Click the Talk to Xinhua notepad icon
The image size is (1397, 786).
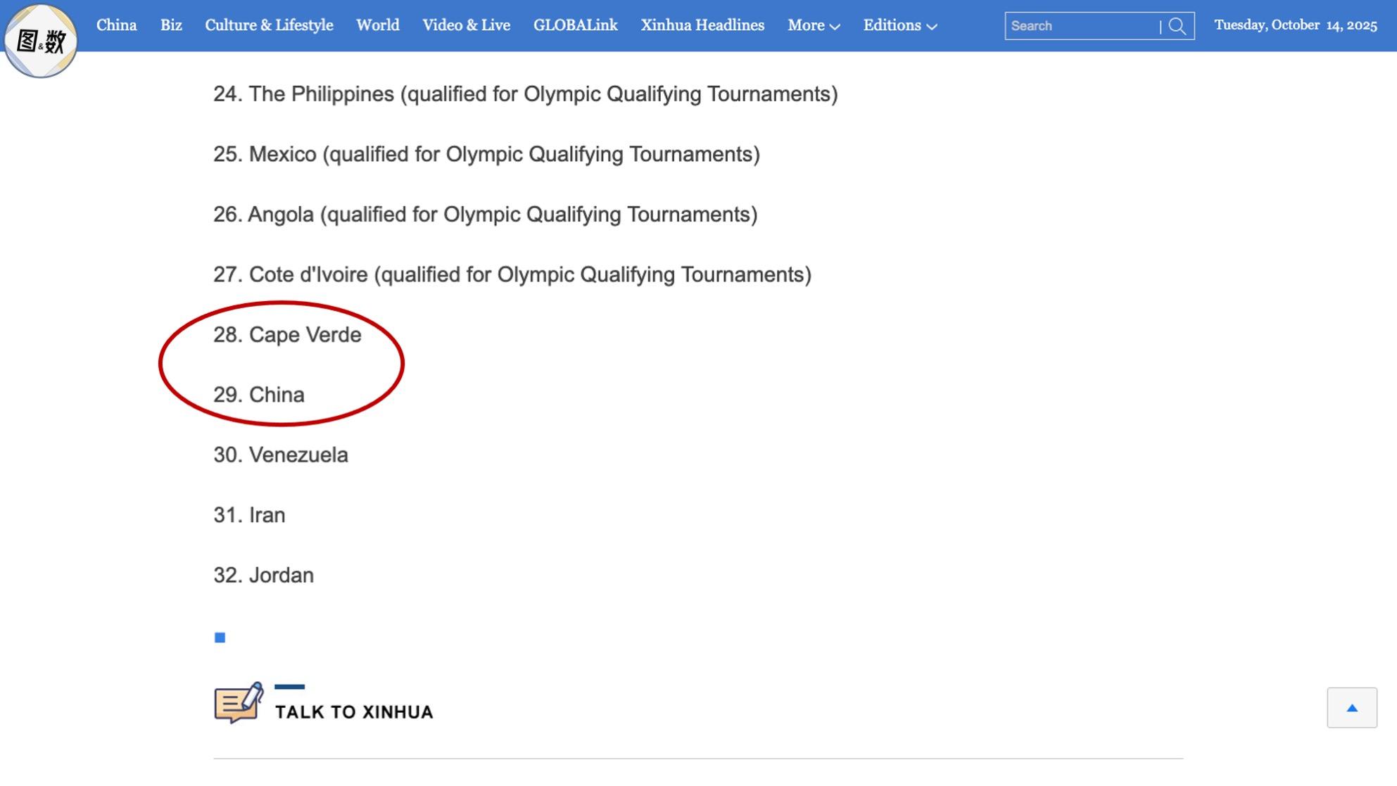(239, 702)
